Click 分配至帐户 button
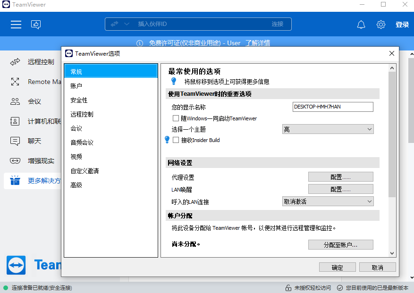This screenshot has height=293, width=414. point(340,244)
